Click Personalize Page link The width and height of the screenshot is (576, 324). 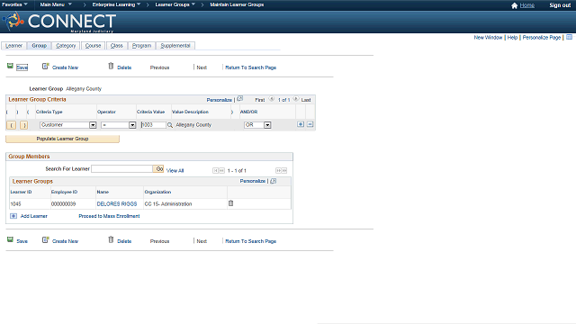(x=542, y=38)
